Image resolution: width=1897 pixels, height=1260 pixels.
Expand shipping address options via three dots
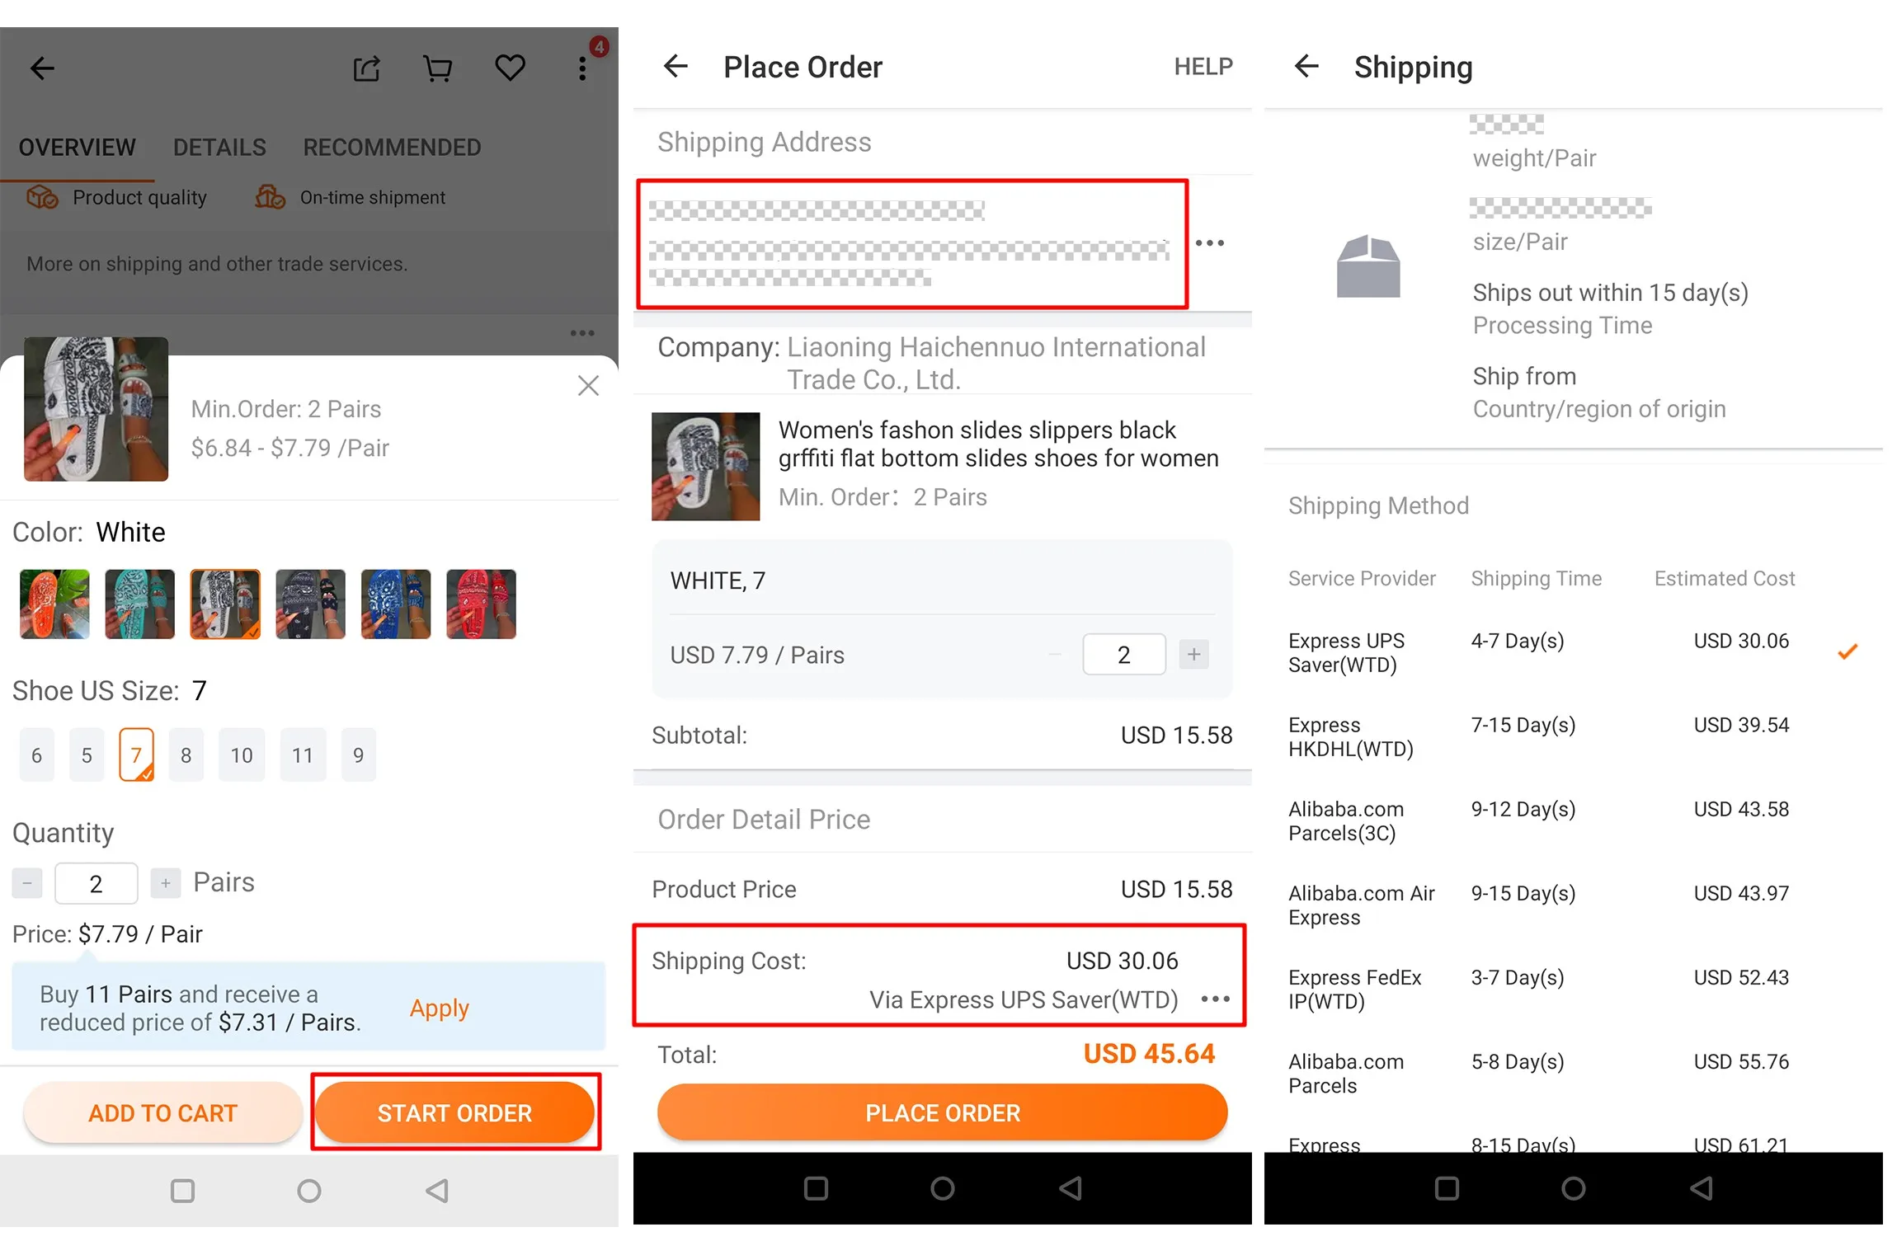[1210, 243]
